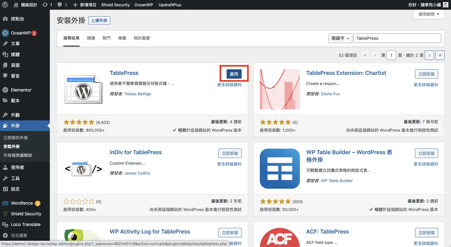Switch to the 搜尋結果 tab
The height and width of the screenshot is (247, 451).
pyautogui.click(x=71, y=38)
